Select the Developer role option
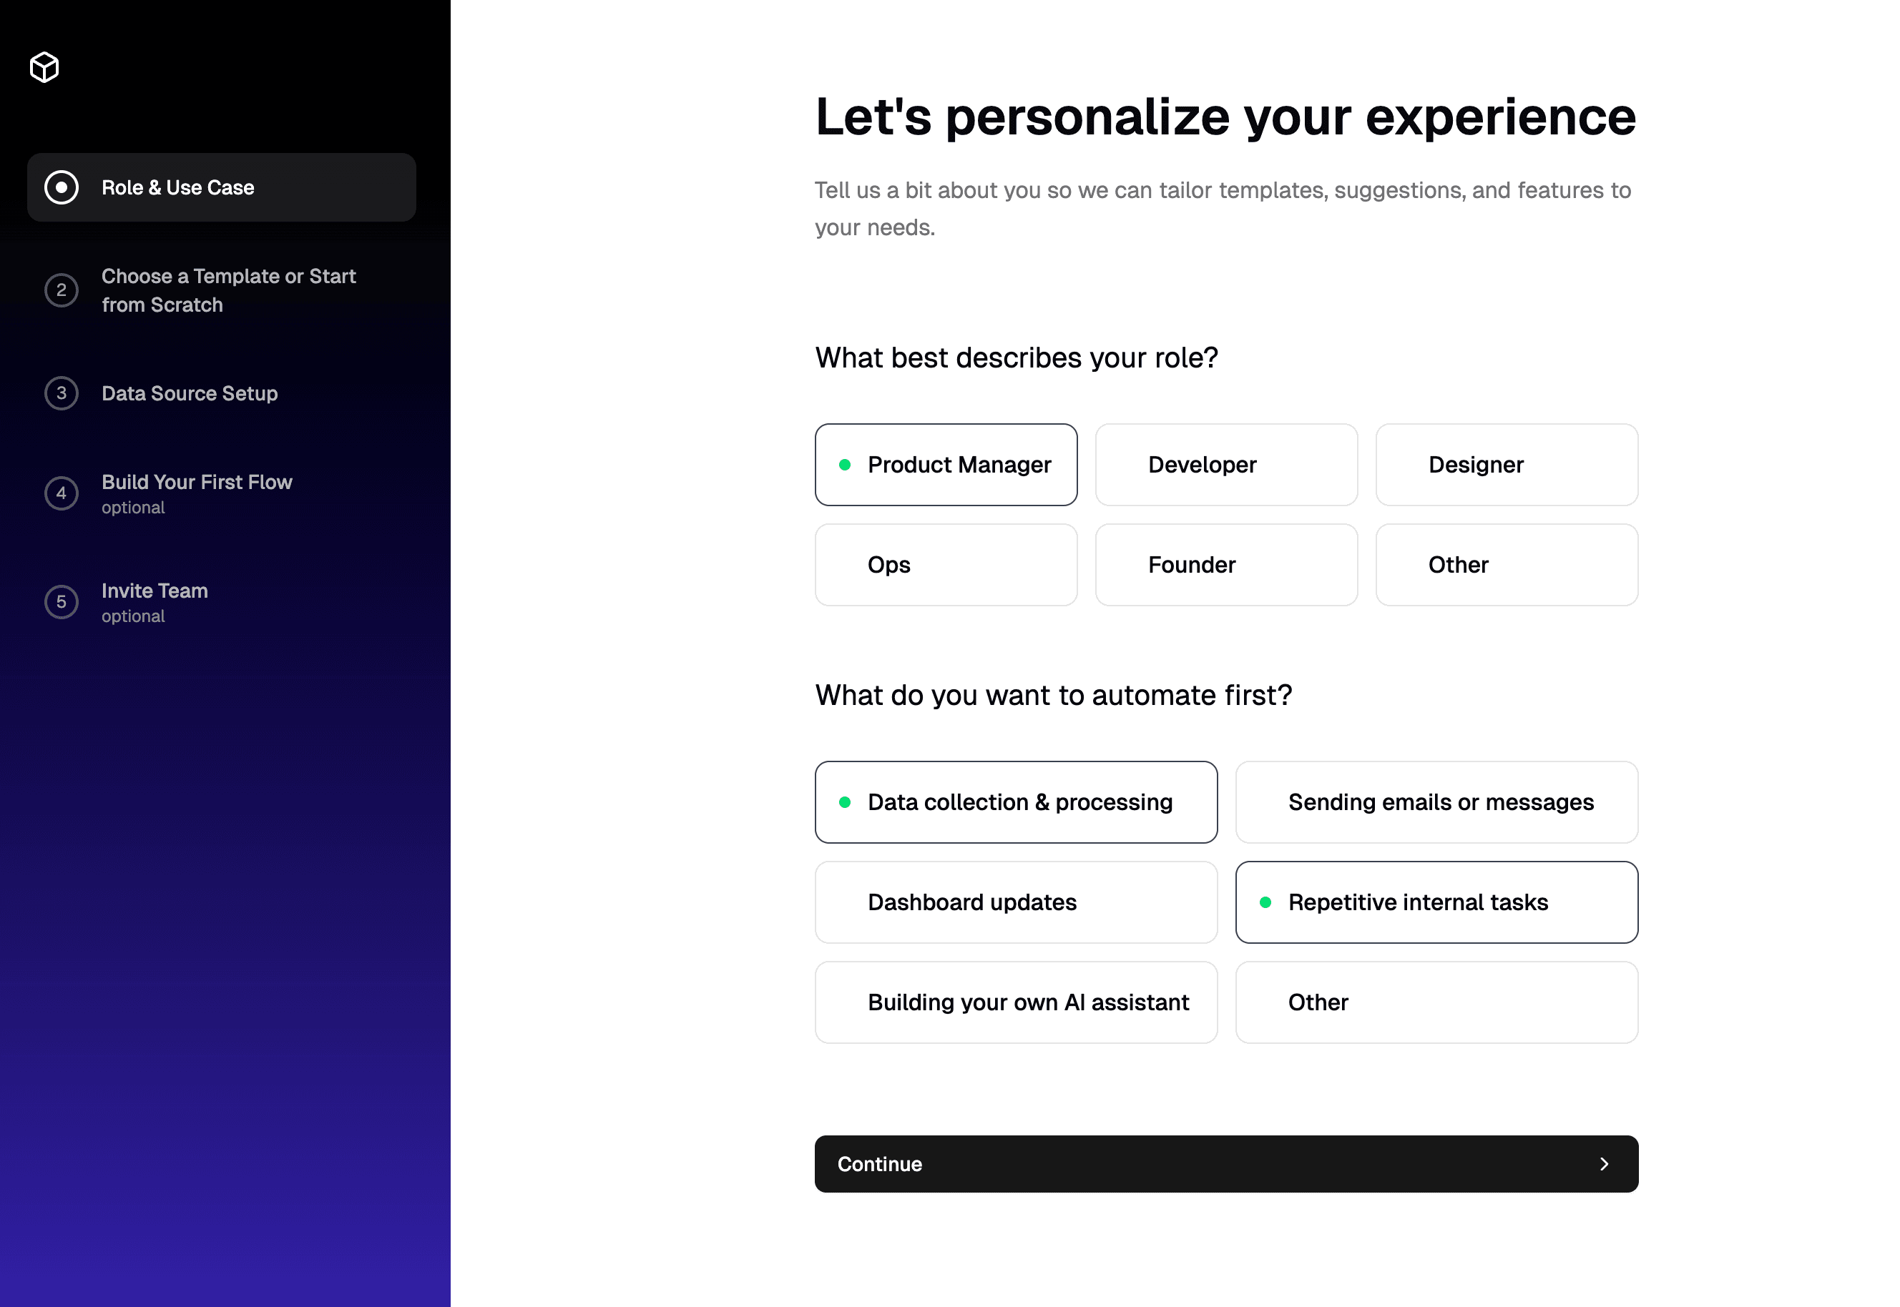1900x1307 pixels. pyautogui.click(x=1225, y=464)
